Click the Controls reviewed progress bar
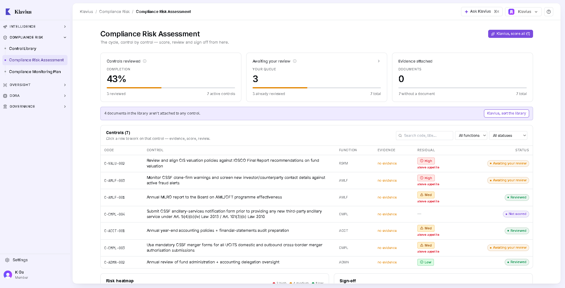The image size is (565, 288). point(171,88)
